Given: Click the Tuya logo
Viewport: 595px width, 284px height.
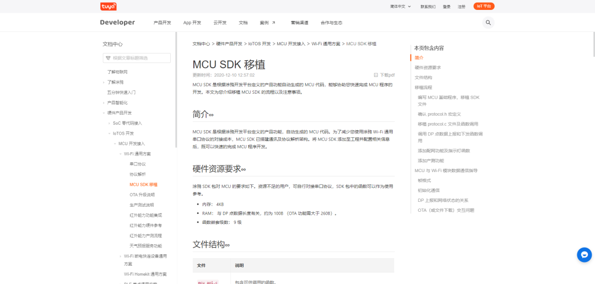Looking at the screenshot, I should click(x=108, y=7).
